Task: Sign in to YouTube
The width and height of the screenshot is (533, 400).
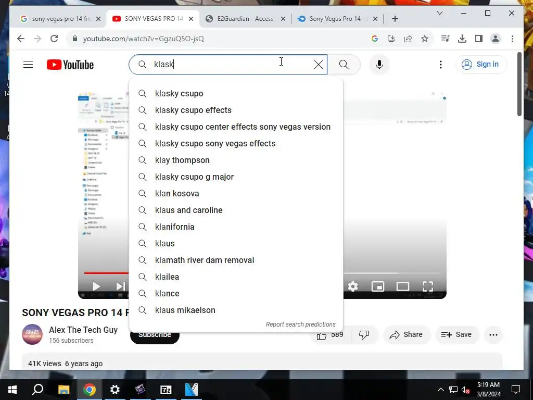Action: click(x=481, y=64)
